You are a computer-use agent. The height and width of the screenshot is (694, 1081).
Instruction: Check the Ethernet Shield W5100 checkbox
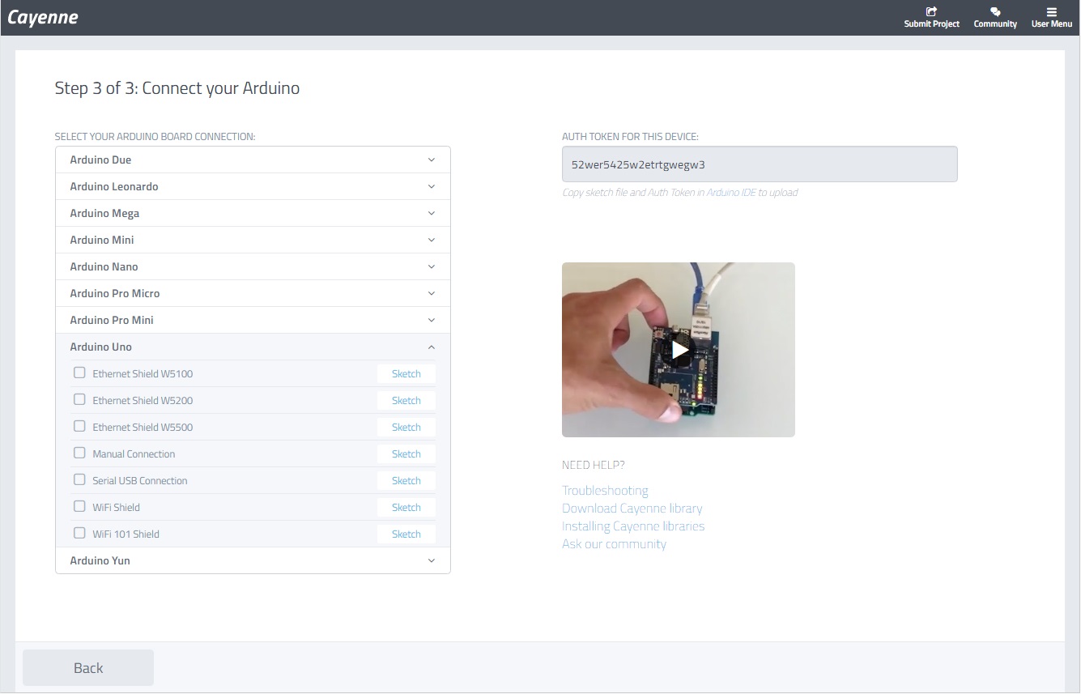pyautogui.click(x=79, y=373)
